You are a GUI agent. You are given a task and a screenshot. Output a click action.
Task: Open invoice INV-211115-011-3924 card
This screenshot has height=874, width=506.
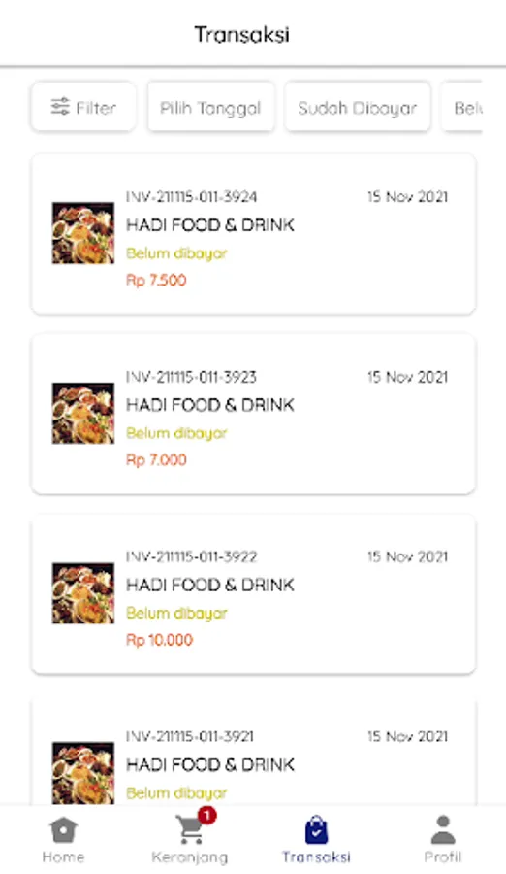coord(253,234)
